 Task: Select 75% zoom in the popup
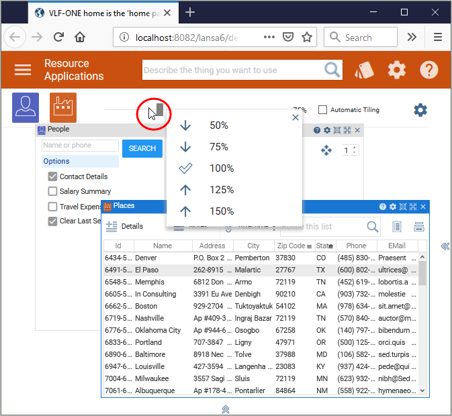coord(234,147)
